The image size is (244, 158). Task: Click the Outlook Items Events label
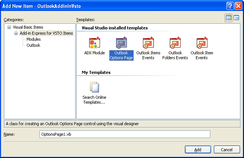(148, 55)
